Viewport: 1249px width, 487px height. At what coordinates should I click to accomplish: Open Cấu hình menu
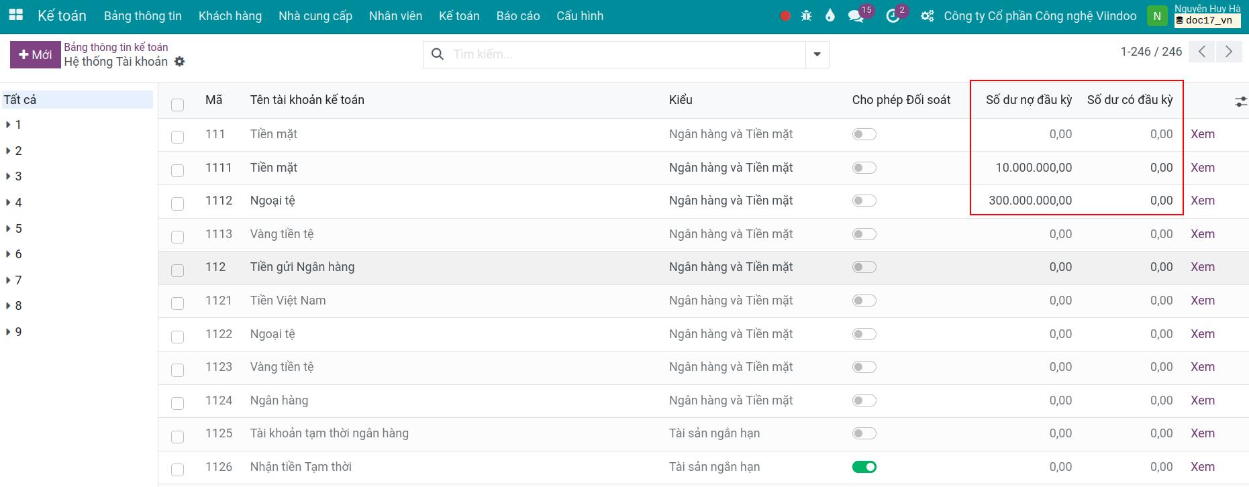(580, 16)
